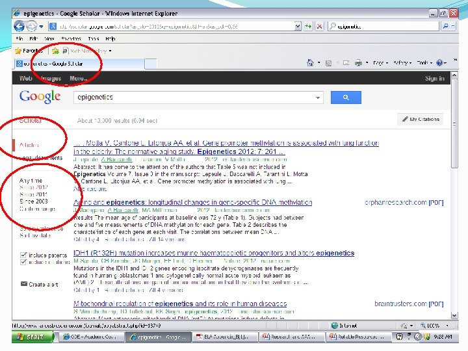Open My Citations
Image resolution: width=468 pixels, height=351 pixels.
point(421,119)
